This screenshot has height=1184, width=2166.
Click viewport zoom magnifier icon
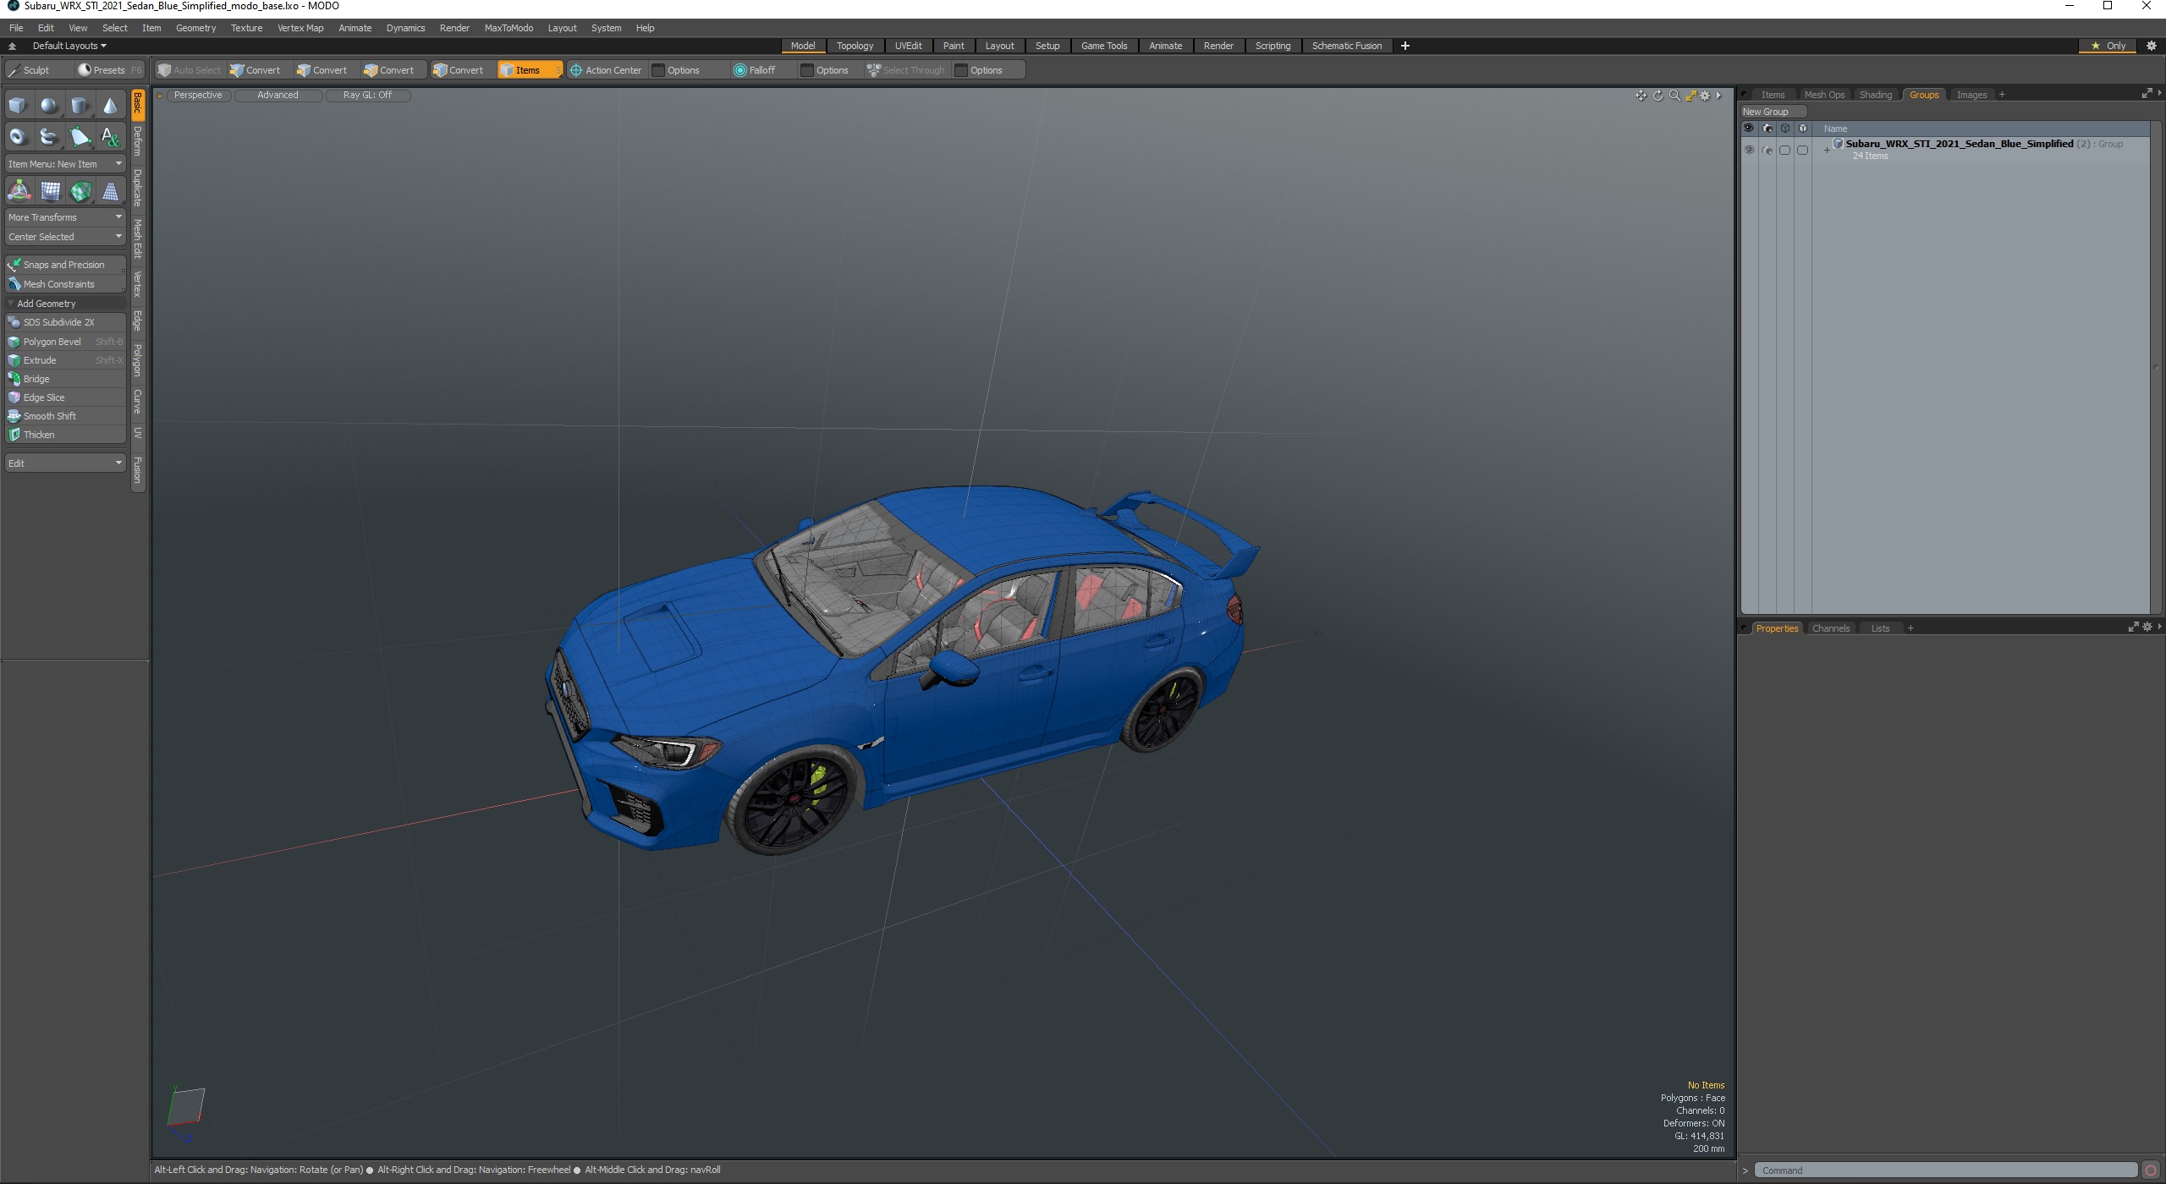pos(1674,96)
